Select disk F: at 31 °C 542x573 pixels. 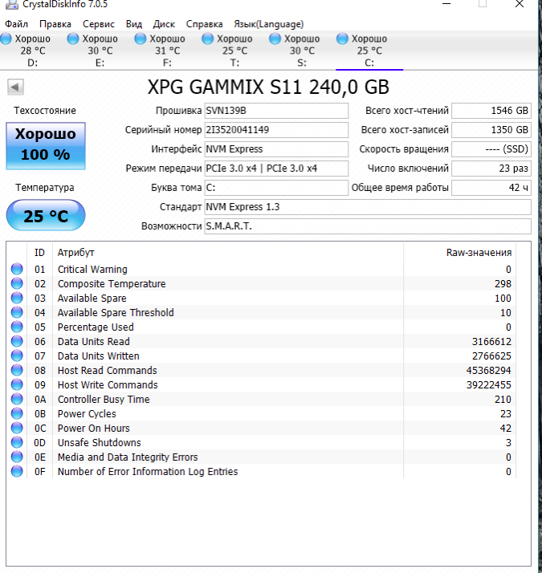(x=161, y=51)
